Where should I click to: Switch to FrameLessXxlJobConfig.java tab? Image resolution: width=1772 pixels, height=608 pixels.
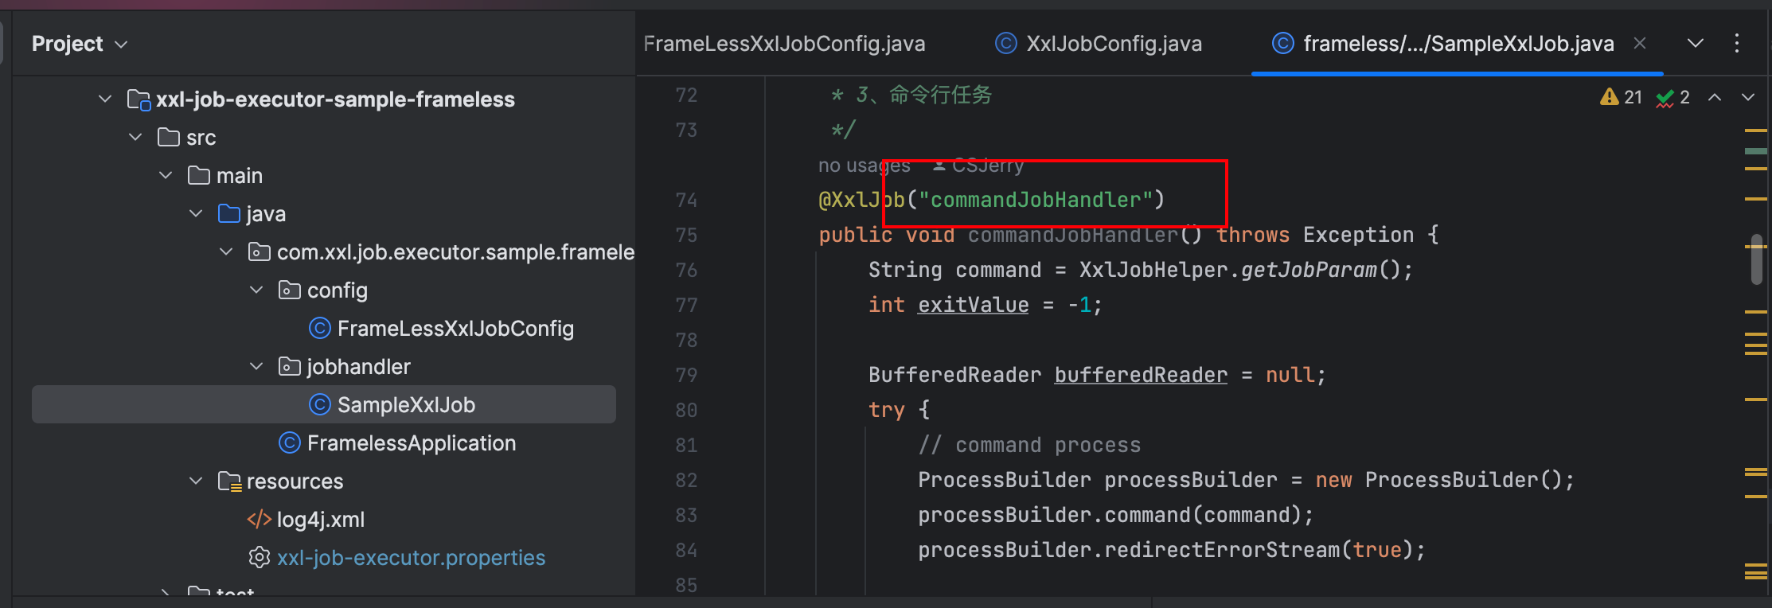pos(784,43)
